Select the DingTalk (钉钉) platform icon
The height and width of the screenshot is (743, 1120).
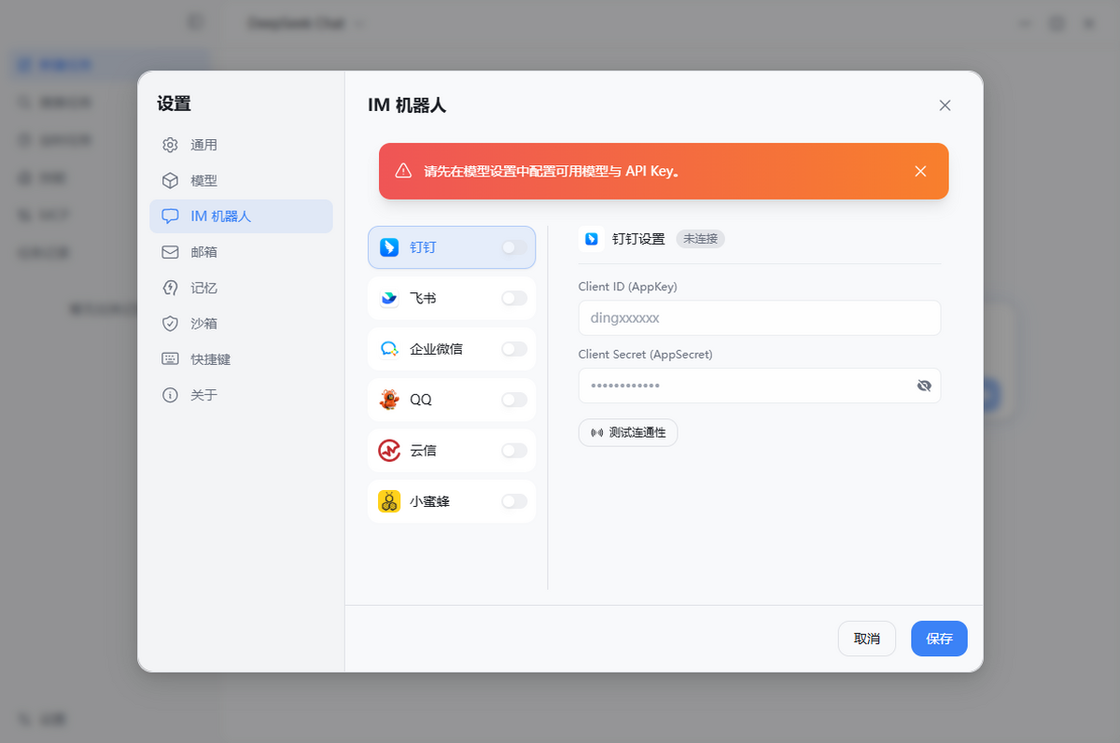389,247
